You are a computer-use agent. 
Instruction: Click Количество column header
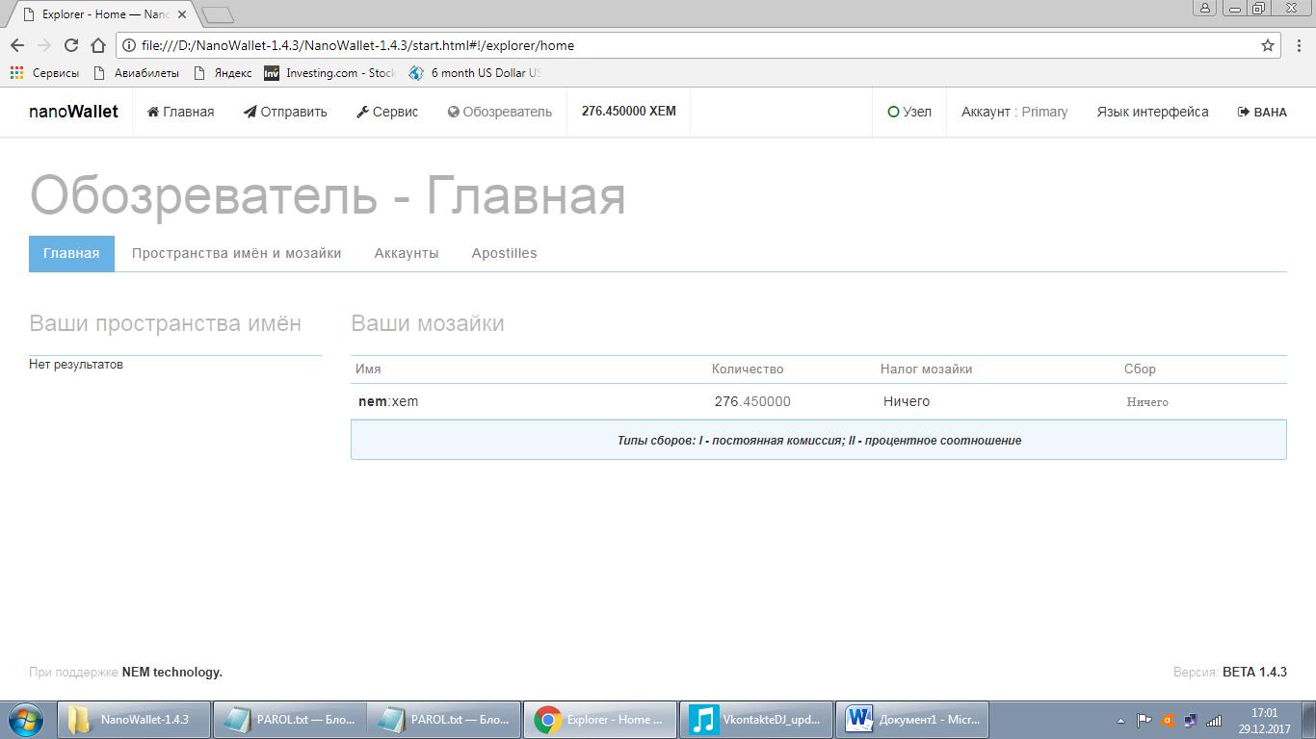(x=748, y=369)
